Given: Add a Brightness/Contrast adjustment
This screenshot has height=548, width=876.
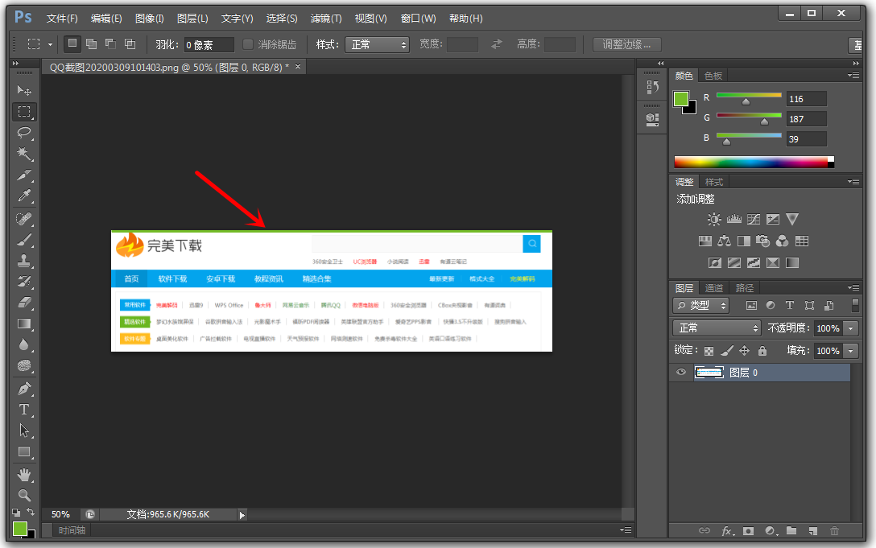Looking at the screenshot, I should click(x=714, y=219).
